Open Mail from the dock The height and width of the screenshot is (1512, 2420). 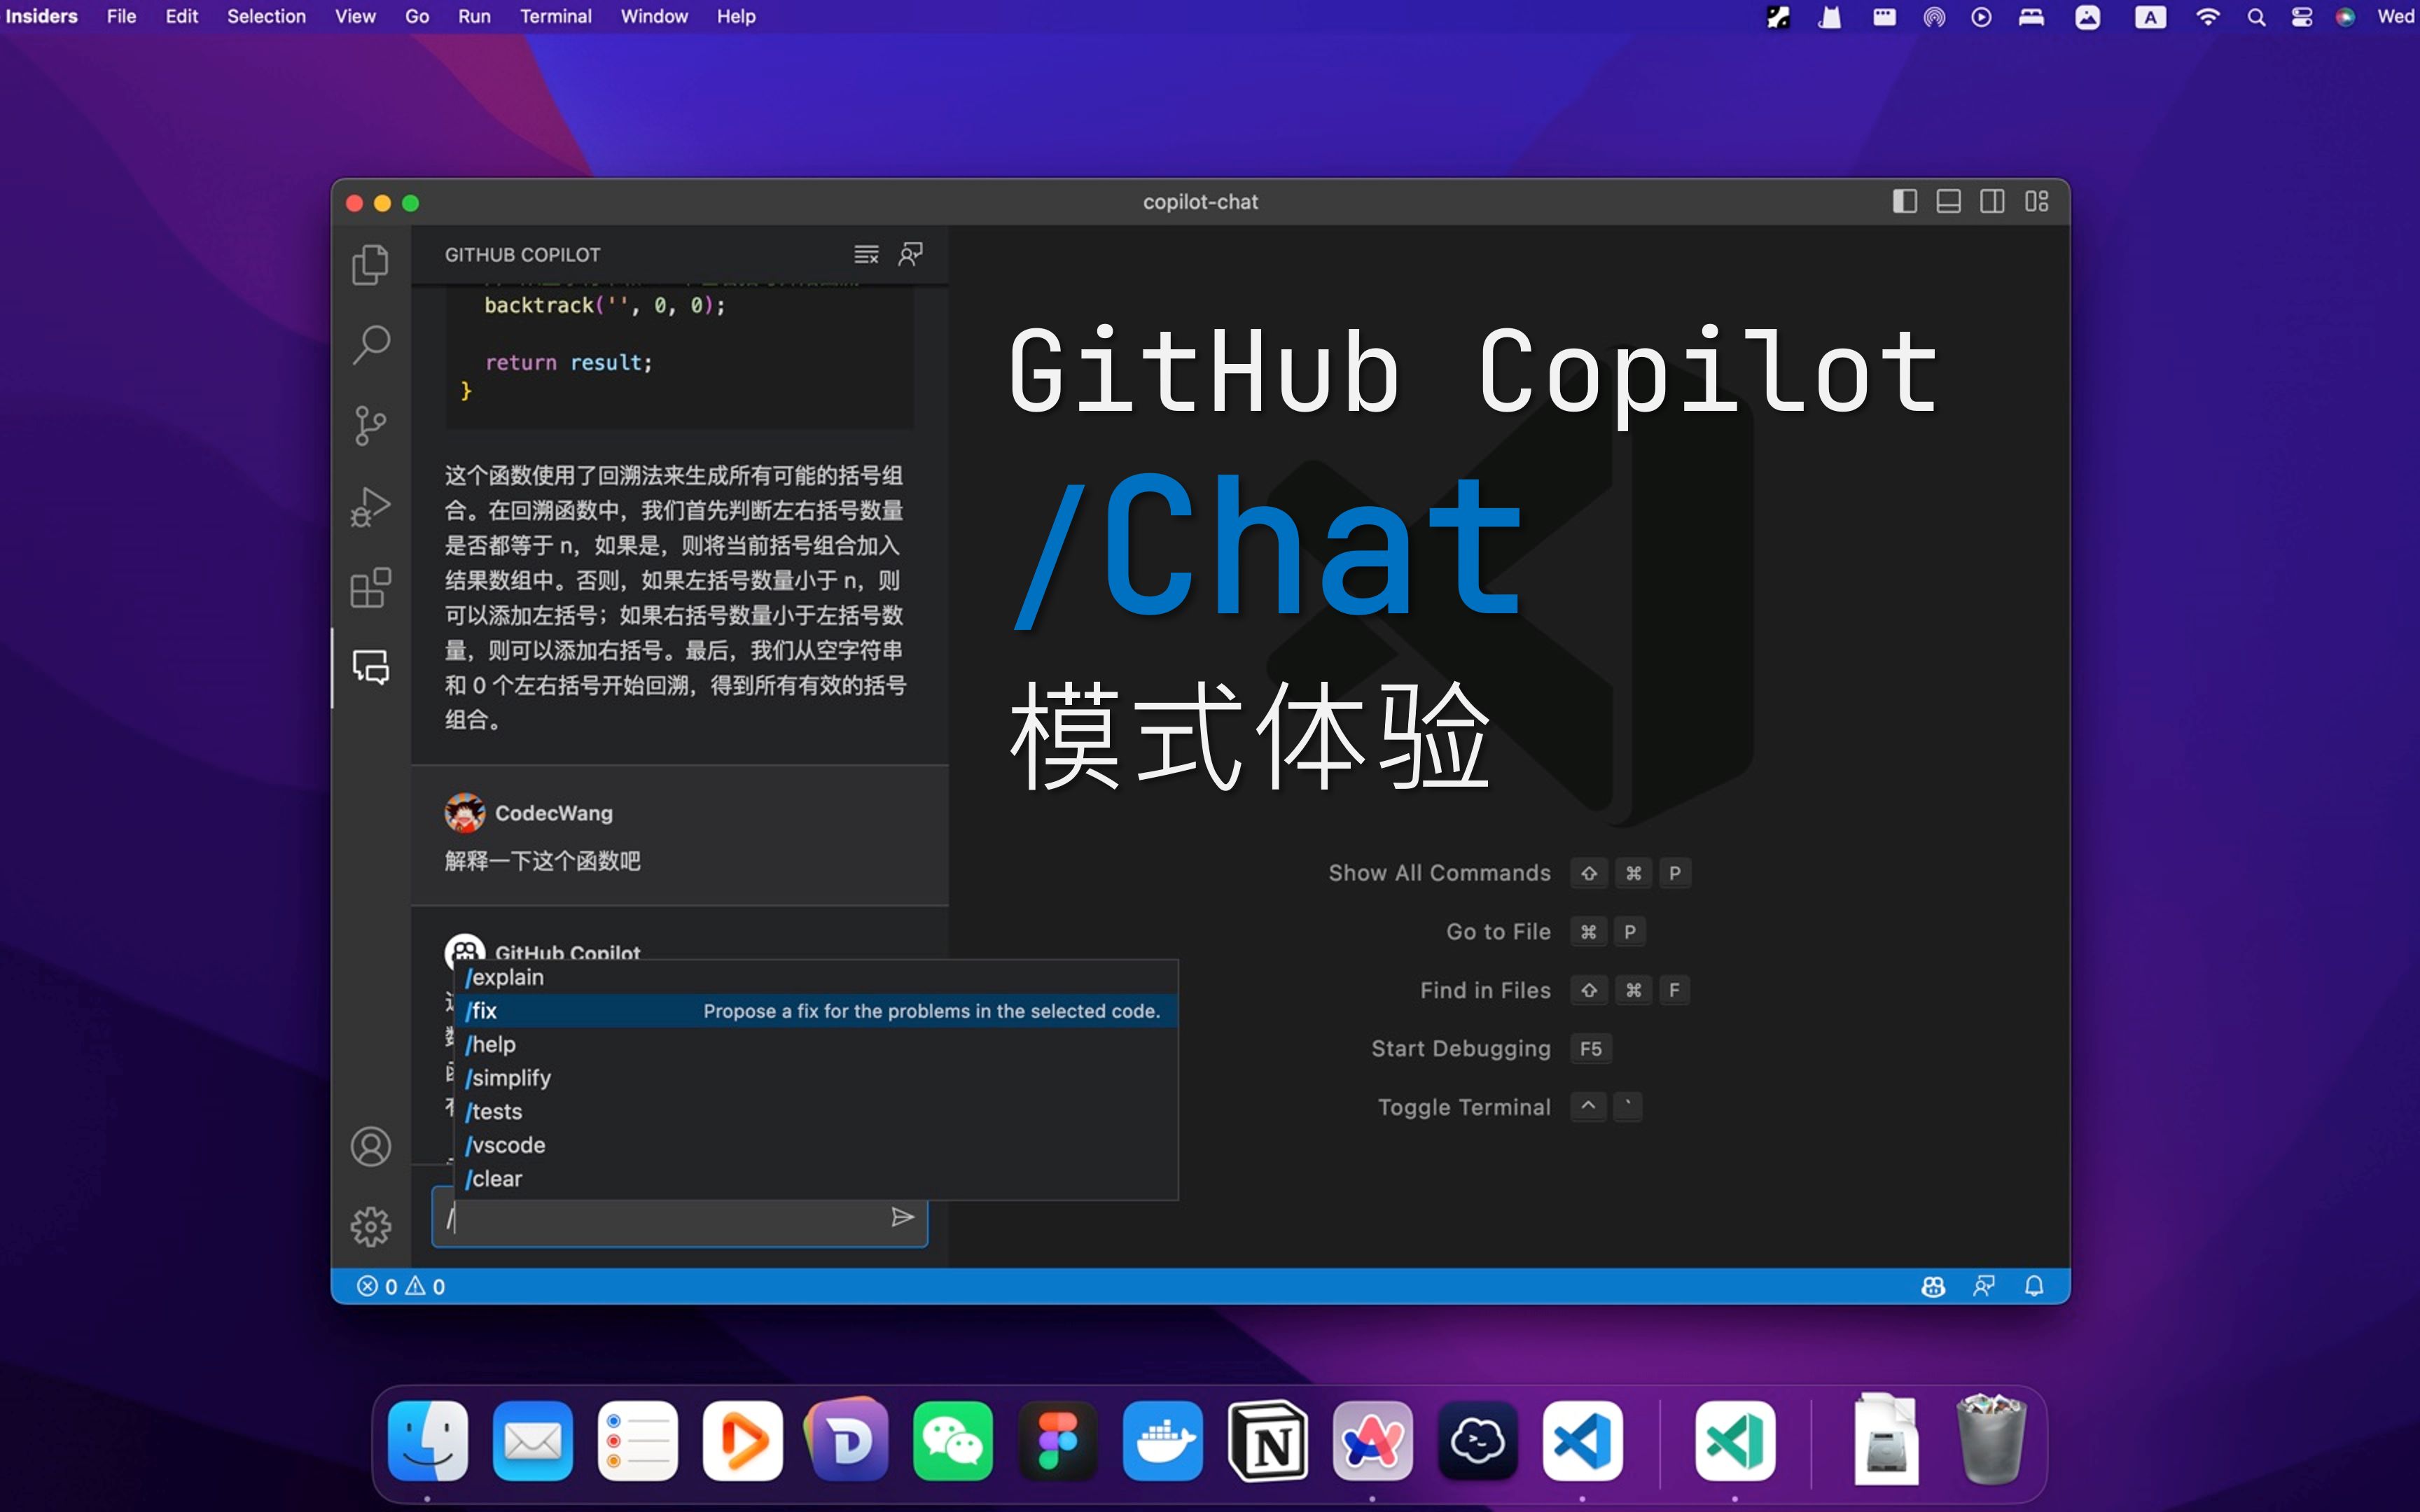point(533,1441)
